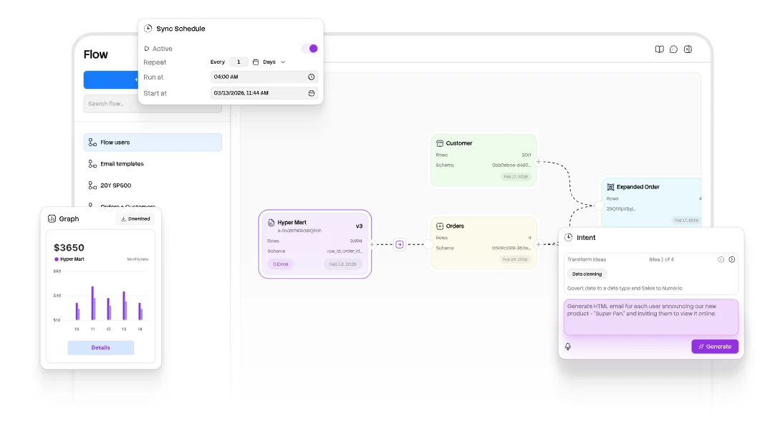This screenshot has height=447, width=770.
Task: Click the Idea 1 of 4 label
Action: pos(661,259)
